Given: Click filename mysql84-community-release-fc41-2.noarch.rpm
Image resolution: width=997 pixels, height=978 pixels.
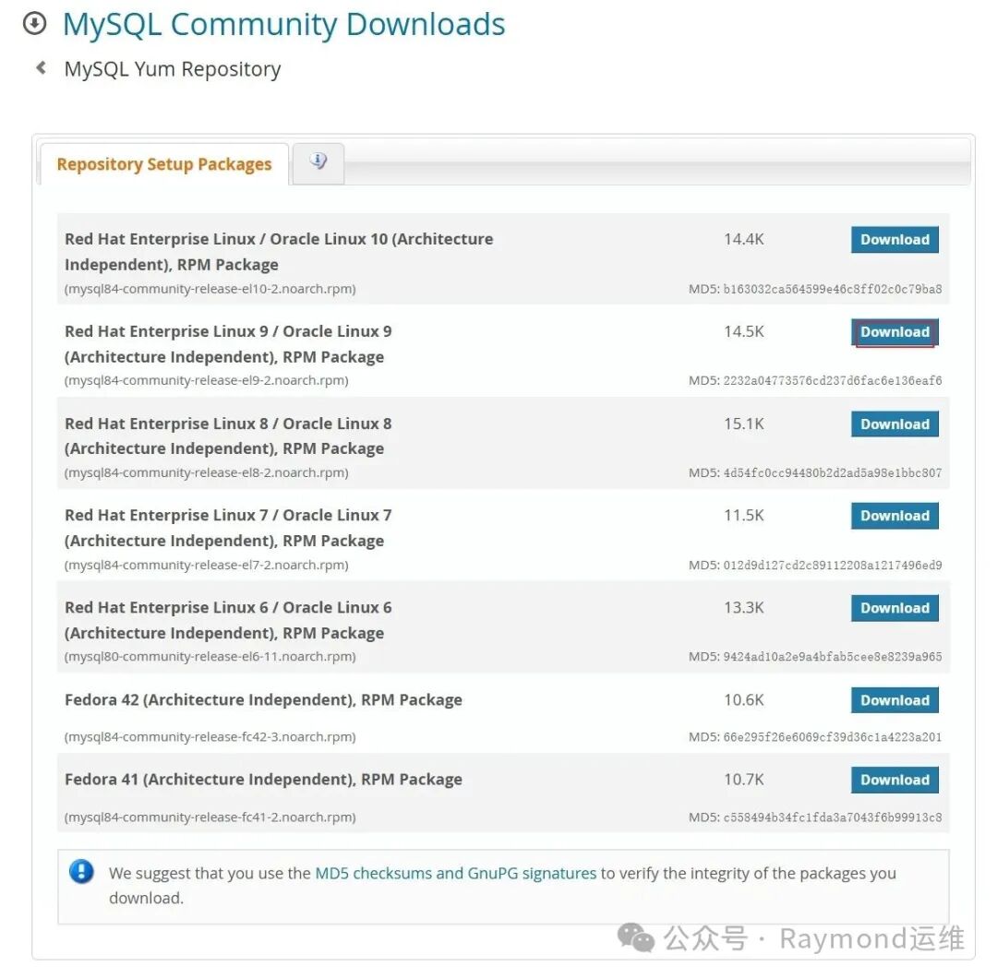Looking at the screenshot, I should [210, 817].
